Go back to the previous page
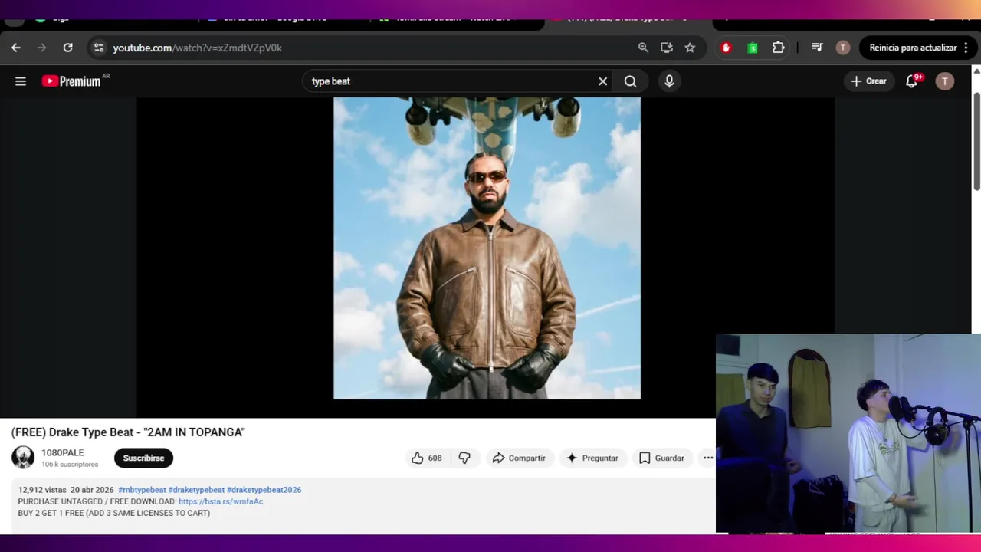 (x=16, y=48)
